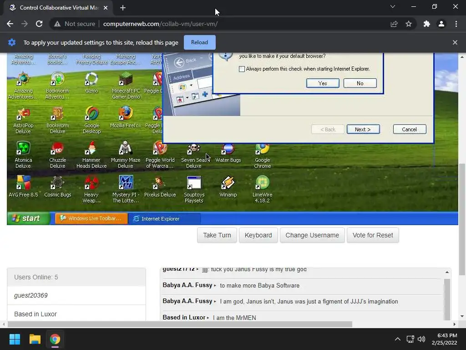Open the on-screen Keyboard button

pos(258,235)
